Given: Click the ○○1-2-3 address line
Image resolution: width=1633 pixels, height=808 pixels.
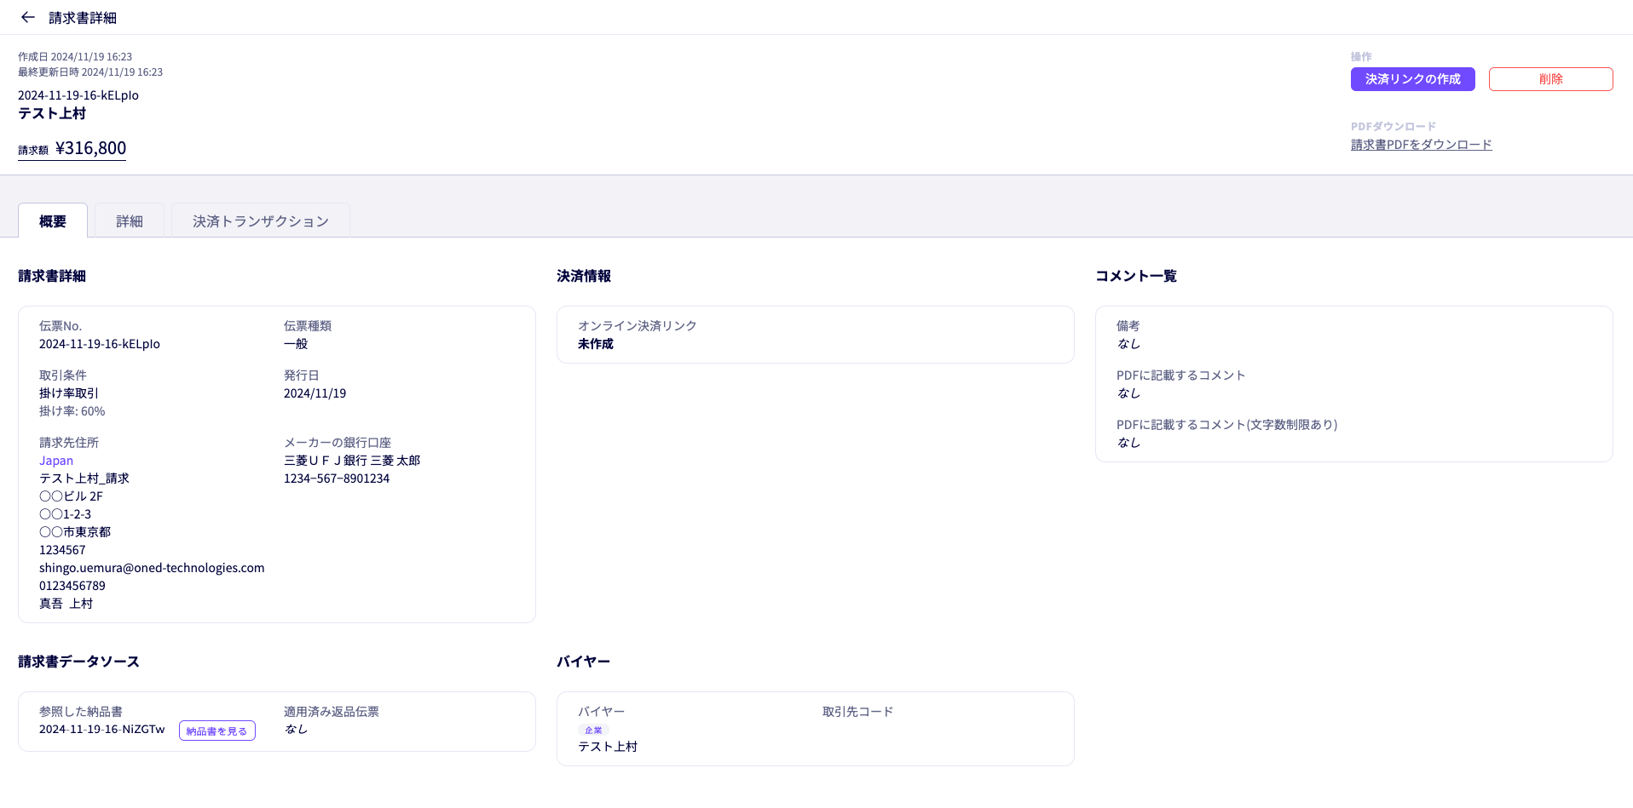Looking at the screenshot, I should pos(65,514).
